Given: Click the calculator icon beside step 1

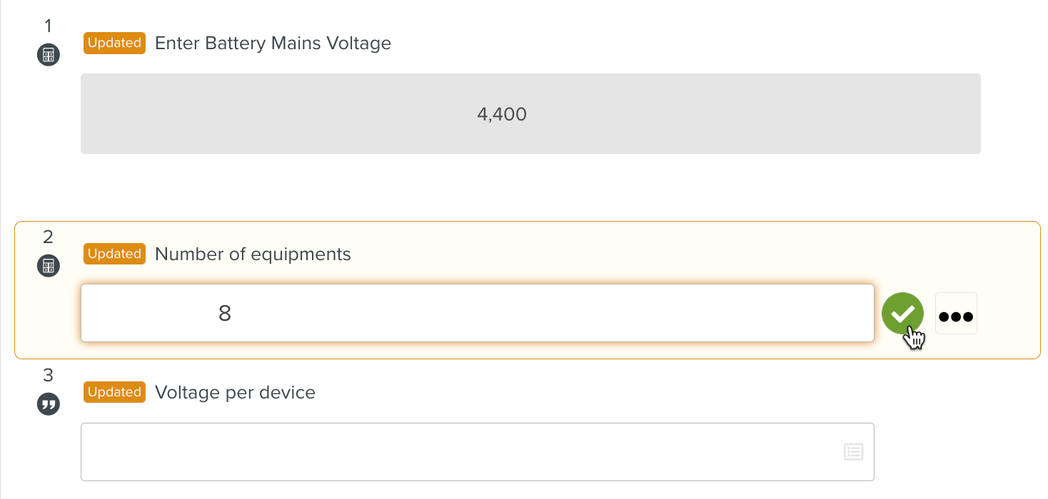Looking at the screenshot, I should [49, 55].
